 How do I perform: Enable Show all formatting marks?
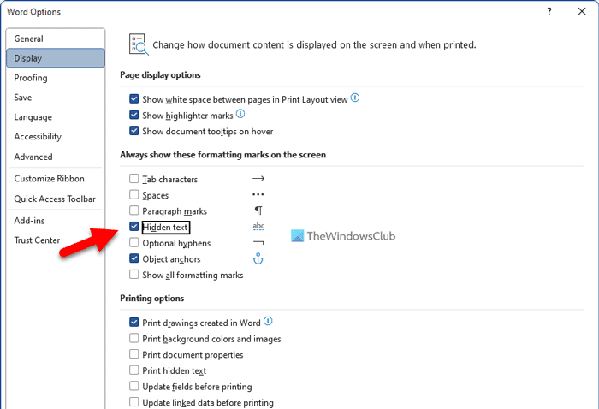coord(133,275)
